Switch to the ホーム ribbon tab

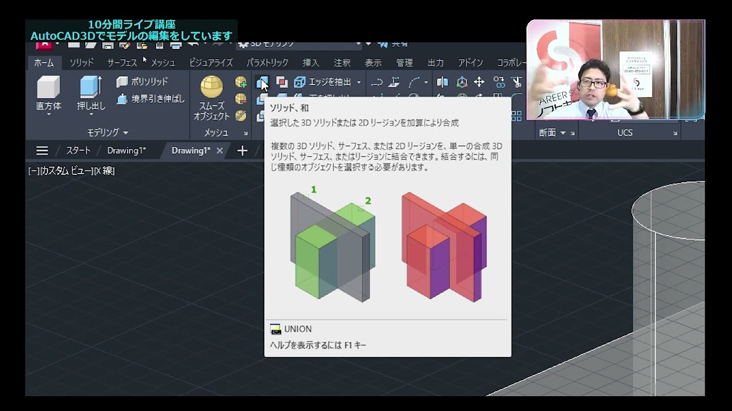point(43,63)
